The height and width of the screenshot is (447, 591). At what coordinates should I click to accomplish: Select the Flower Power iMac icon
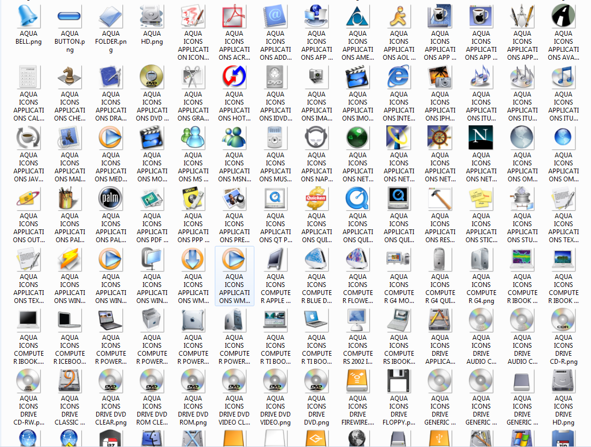(357, 259)
